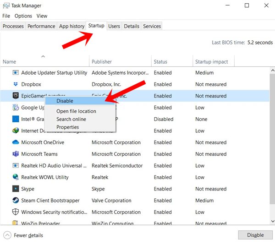Select the Startup tab

click(96, 26)
